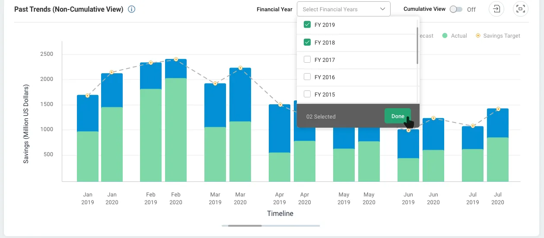Screen dimensions: 544x238
Task: Collapse the Select Financial Years dropdown
Action: click(x=344, y=9)
